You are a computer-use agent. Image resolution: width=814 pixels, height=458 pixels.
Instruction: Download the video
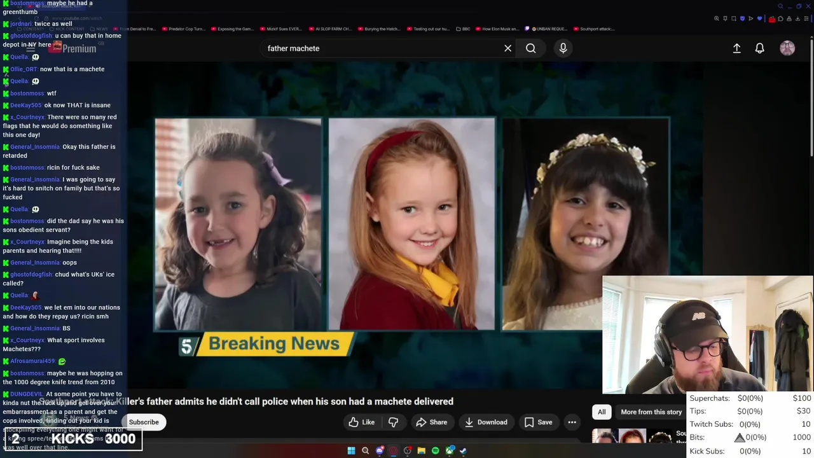(x=486, y=422)
